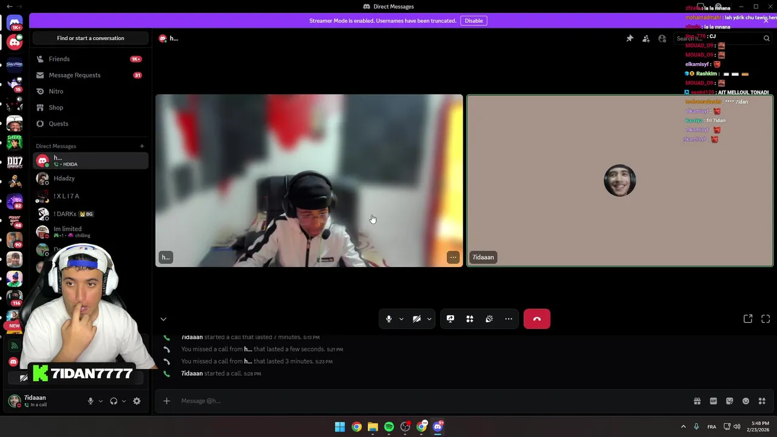Open User Settings gear
The image size is (777, 437).
[137, 401]
